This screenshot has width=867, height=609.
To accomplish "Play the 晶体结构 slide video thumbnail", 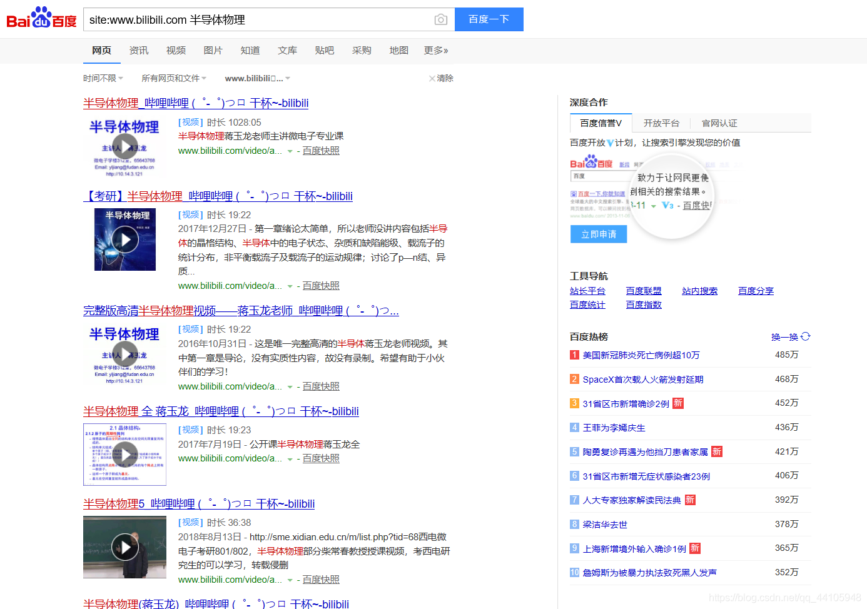I will point(125,455).
